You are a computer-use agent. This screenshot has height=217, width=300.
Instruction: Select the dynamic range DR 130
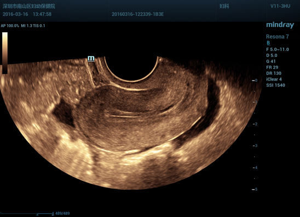pos(274,73)
